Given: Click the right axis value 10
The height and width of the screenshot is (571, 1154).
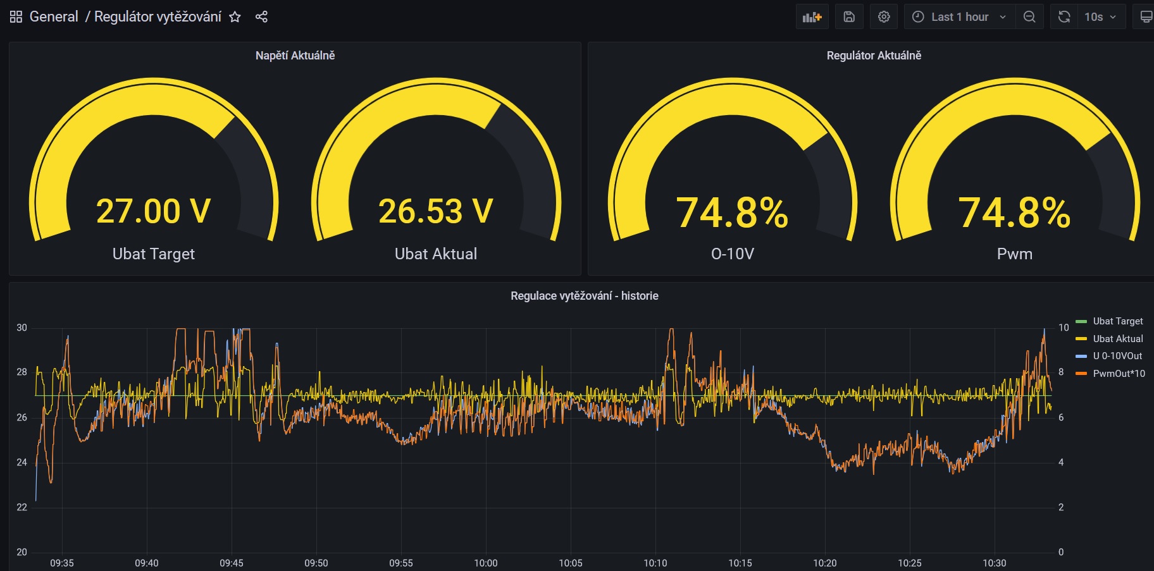Looking at the screenshot, I should coord(1064,328).
